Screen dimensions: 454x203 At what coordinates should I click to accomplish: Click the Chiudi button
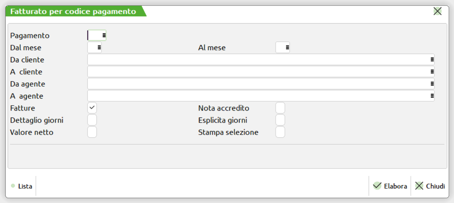click(430, 186)
